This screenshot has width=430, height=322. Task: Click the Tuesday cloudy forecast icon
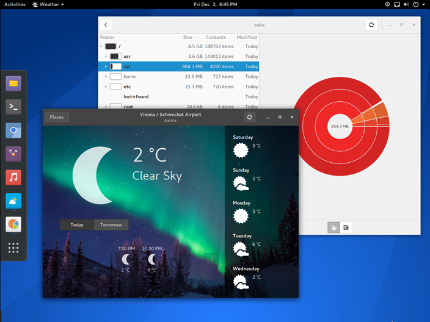click(x=241, y=249)
